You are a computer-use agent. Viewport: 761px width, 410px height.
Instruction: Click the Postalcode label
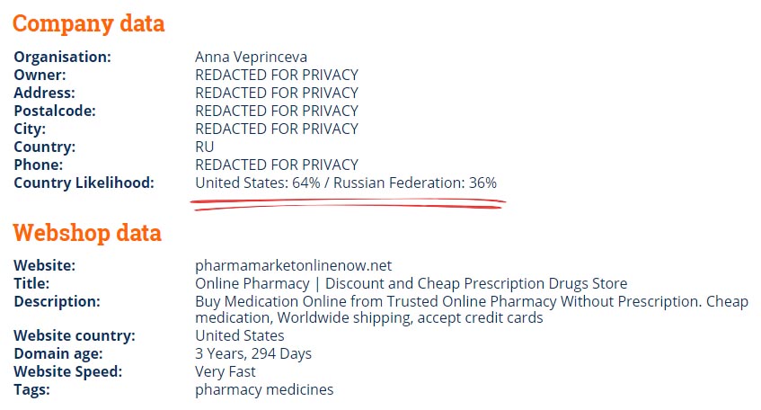tap(55, 111)
